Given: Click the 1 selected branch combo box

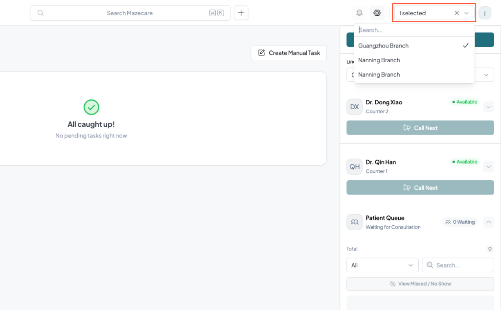Looking at the screenshot, I should coord(434,13).
